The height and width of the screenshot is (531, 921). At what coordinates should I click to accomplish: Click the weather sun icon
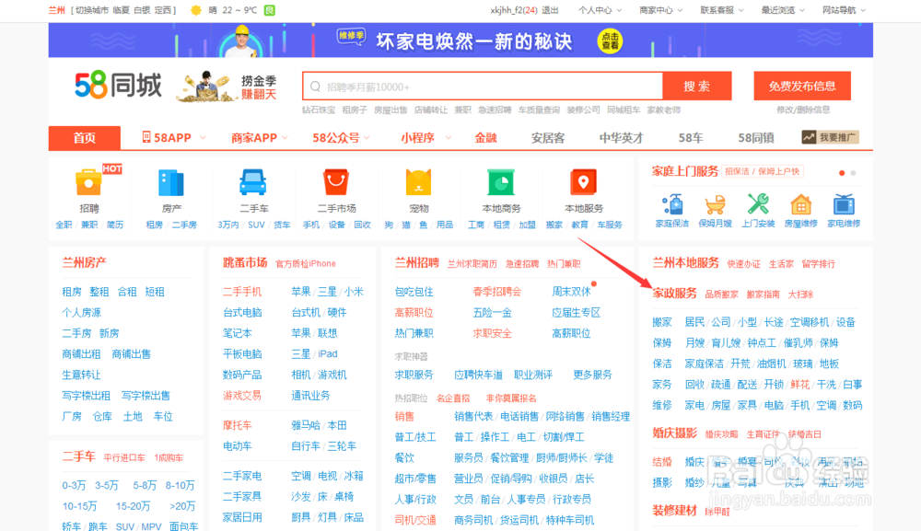[196, 10]
